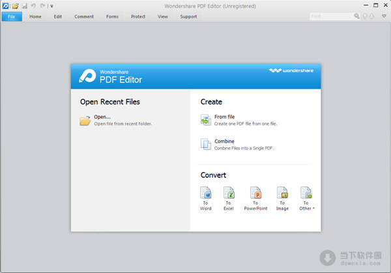Click the open folder icon in quick access toolbar
391x273 pixels.
[15, 6]
